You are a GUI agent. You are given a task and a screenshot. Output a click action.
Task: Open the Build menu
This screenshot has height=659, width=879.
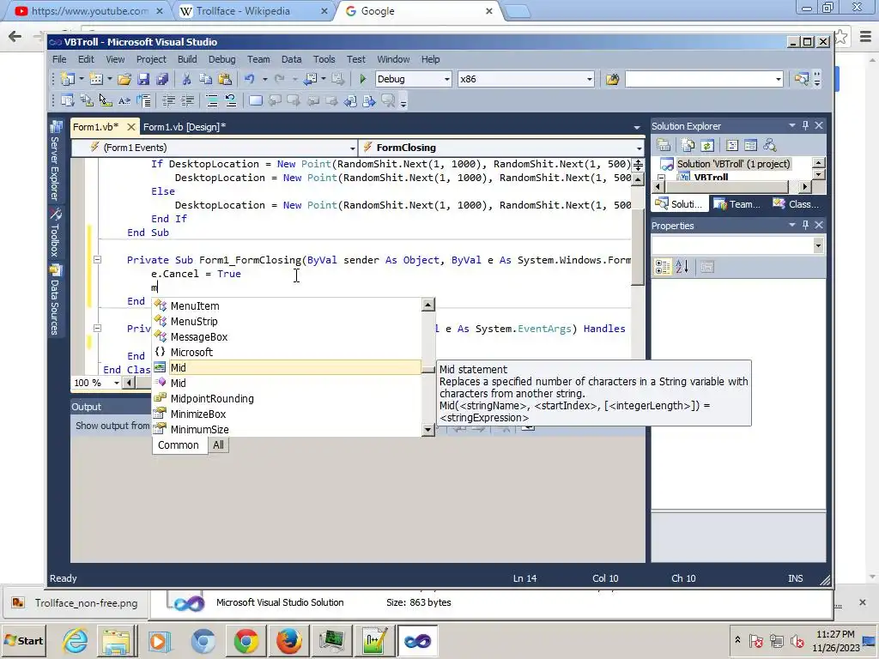pyautogui.click(x=187, y=59)
